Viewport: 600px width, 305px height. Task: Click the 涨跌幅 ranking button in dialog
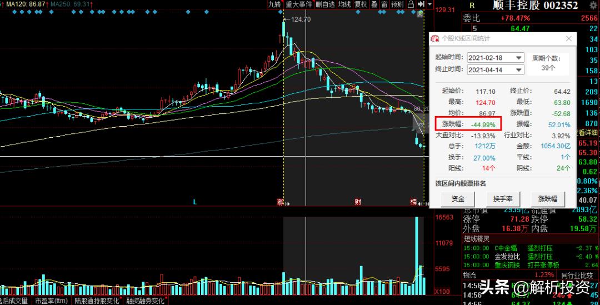[548, 199]
